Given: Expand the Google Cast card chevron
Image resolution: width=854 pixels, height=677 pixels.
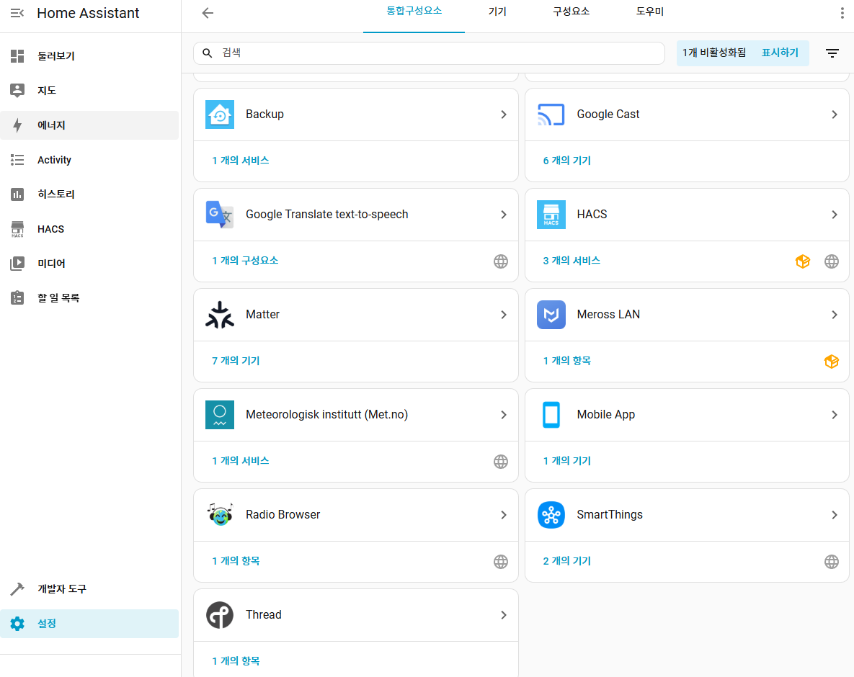Looking at the screenshot, I should (x=835, y=115).
